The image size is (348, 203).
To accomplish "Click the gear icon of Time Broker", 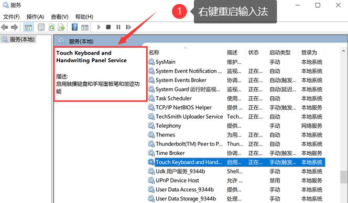I will point(151,153).
